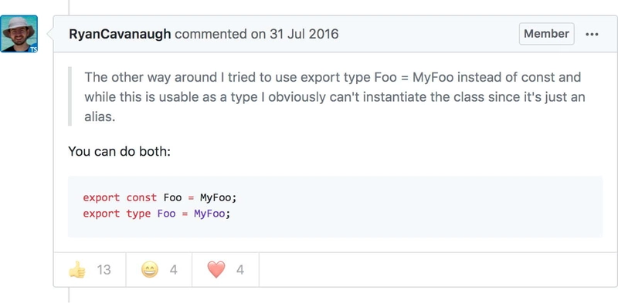Open the 31 Jul 2016 comment permalink
618x303 pixels.
pyautogui.click(x=304, y=34)
